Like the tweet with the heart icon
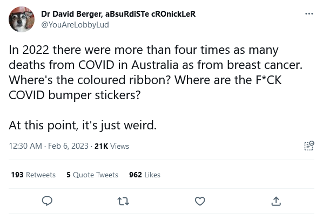 coord(200,201)
